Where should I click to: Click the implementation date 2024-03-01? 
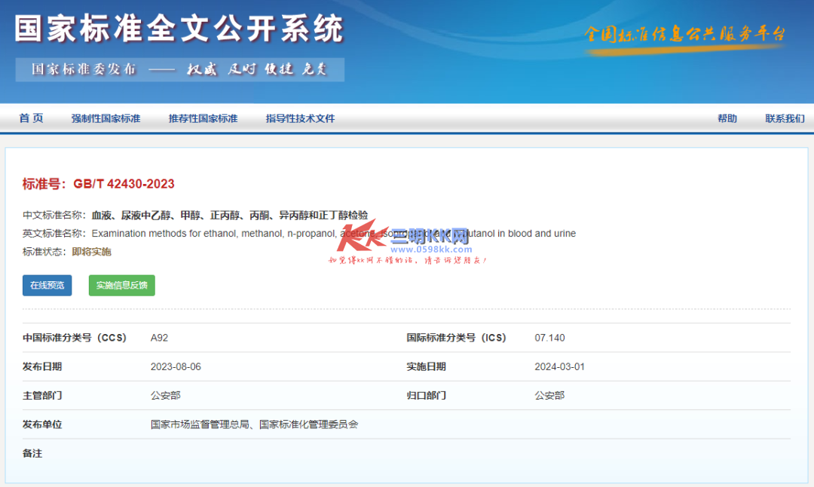559,367
